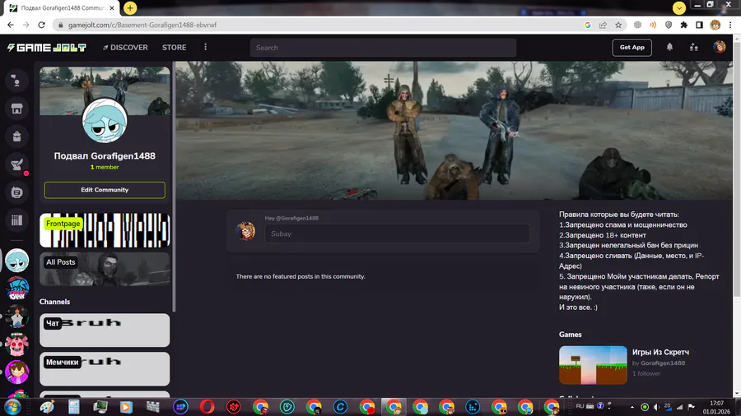The height and width of the screenshot is (416, 741).
Task: Click the Edit Community button
Action: point(105,190)
